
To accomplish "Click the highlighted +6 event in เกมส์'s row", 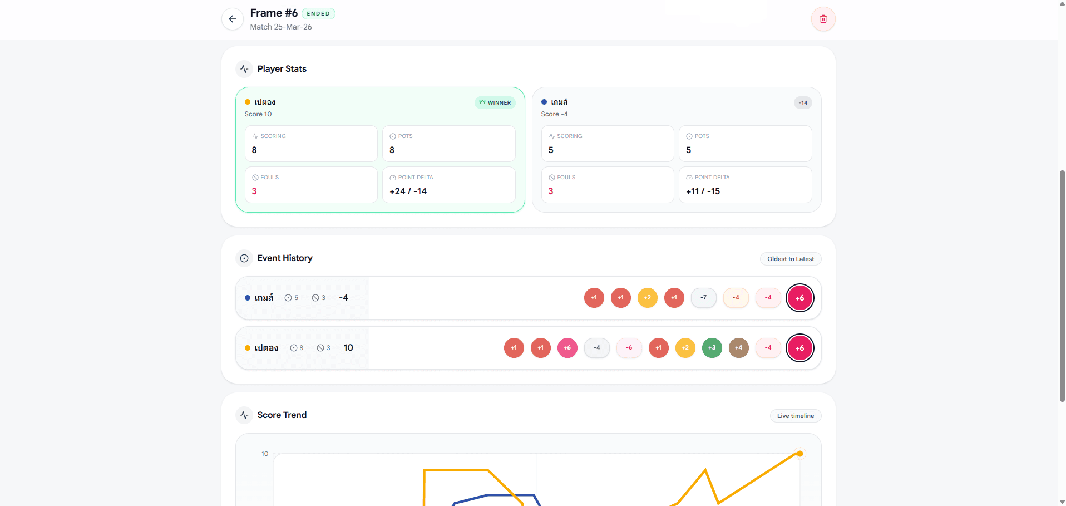I will (799, 298).
